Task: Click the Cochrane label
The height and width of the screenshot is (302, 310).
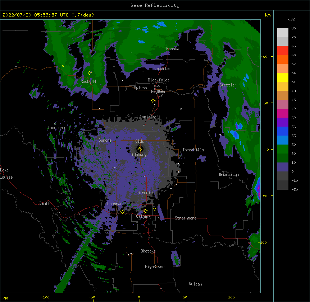Action: click(x=116, y=204)
